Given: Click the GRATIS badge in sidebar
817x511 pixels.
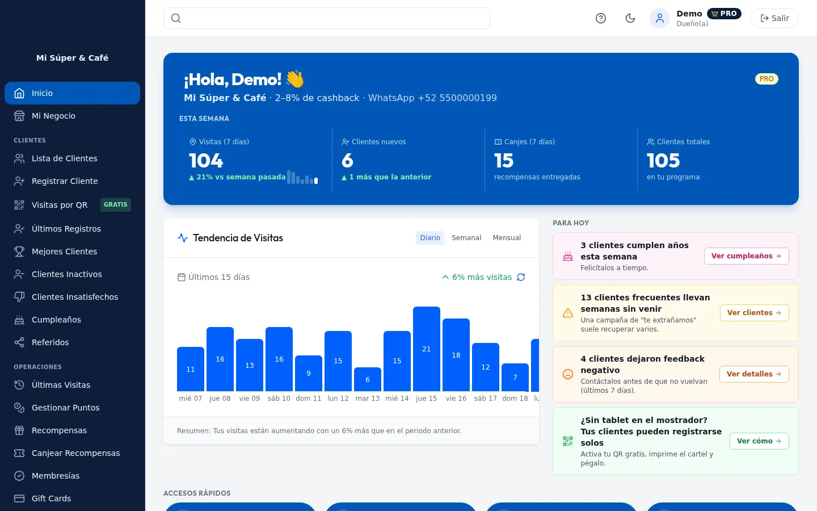Looking at the screenshot, I should [x=116, y=204].
